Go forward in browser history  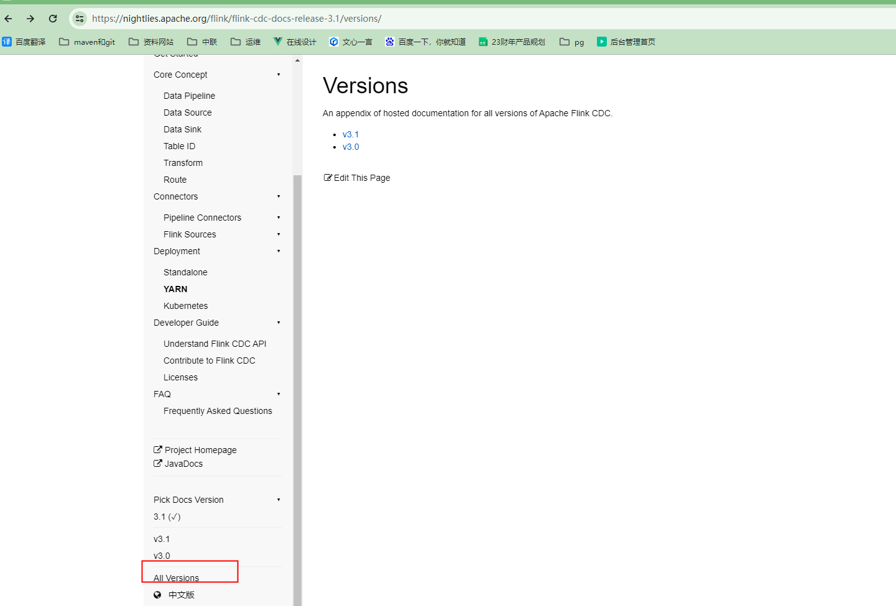click(30, 19)
